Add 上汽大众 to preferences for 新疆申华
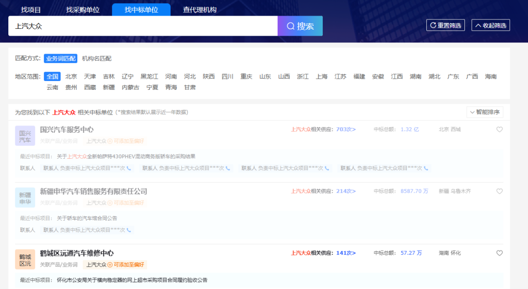The width and height of the screenshot is (528, 289). pos(126,203)
